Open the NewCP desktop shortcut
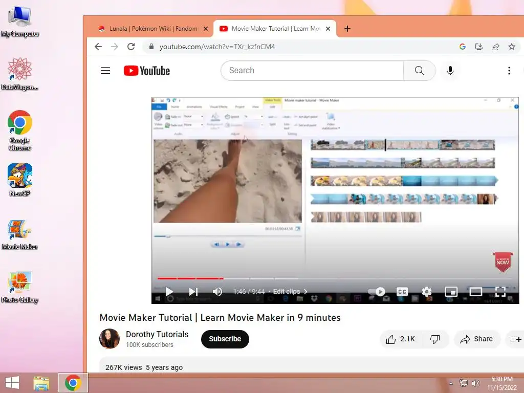524x393 pixels. point(20,180)
